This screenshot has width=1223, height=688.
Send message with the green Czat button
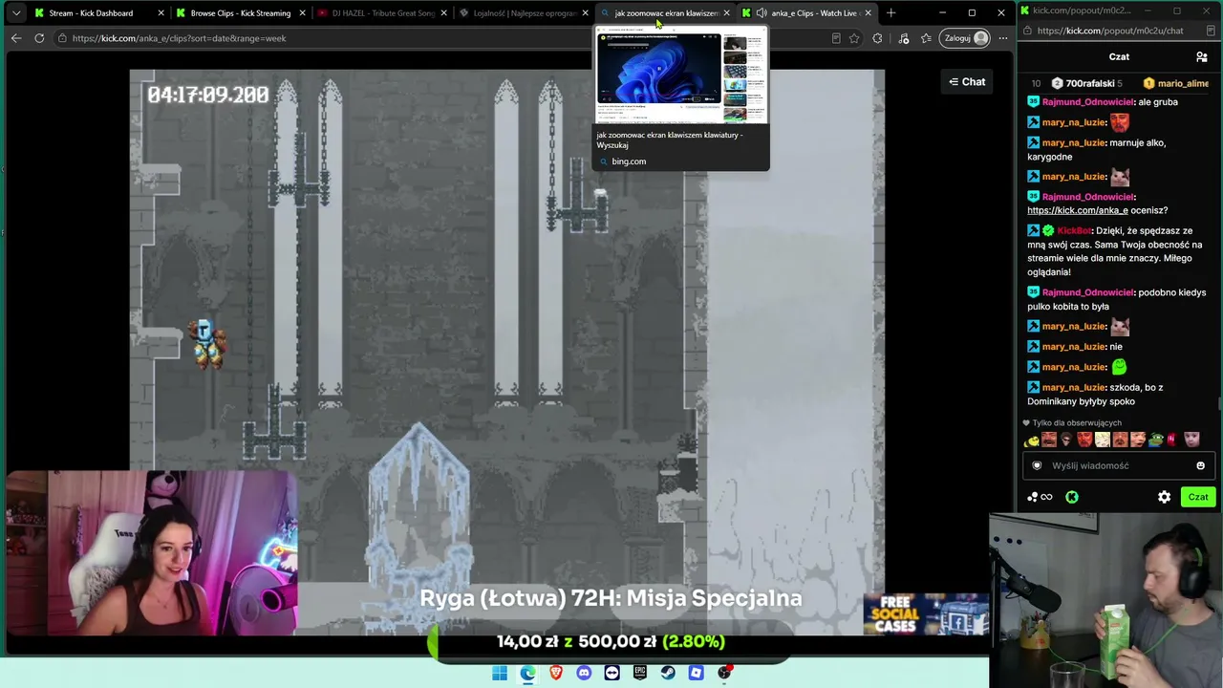click(1198, 497)
